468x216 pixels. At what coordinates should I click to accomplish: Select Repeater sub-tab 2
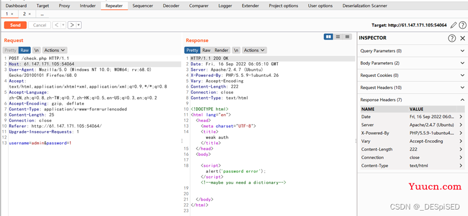pos(24,14)
